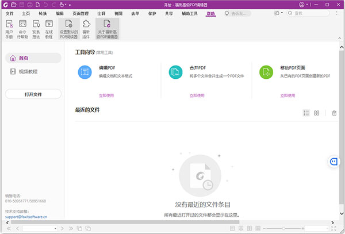Select 首页 in the left sidebar
The image size is (345, 234).
pos(33,58)
